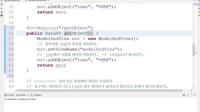
Task: Click setViewName on line 59
Action: 62,49
